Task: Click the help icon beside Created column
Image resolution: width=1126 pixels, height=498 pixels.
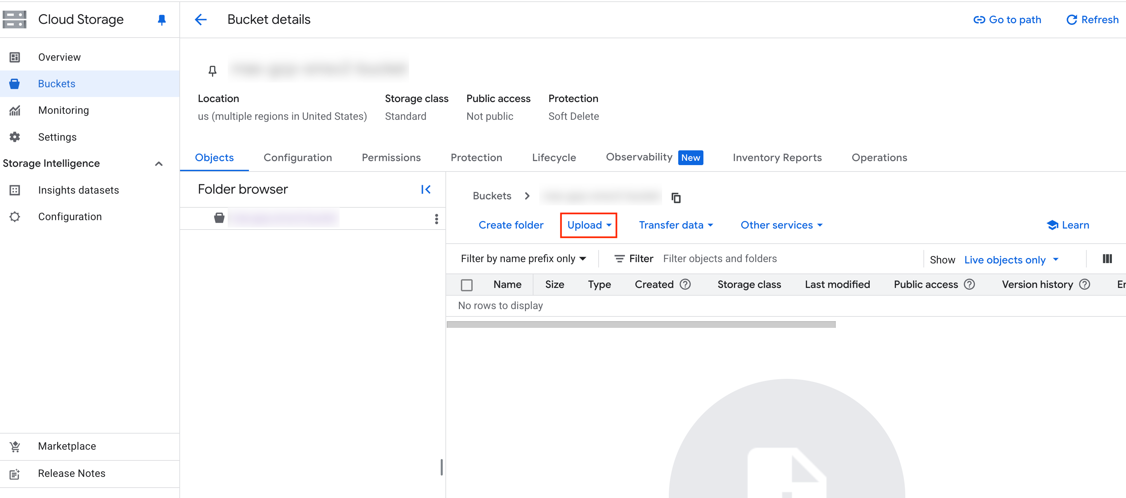Action: click(685, 284)
